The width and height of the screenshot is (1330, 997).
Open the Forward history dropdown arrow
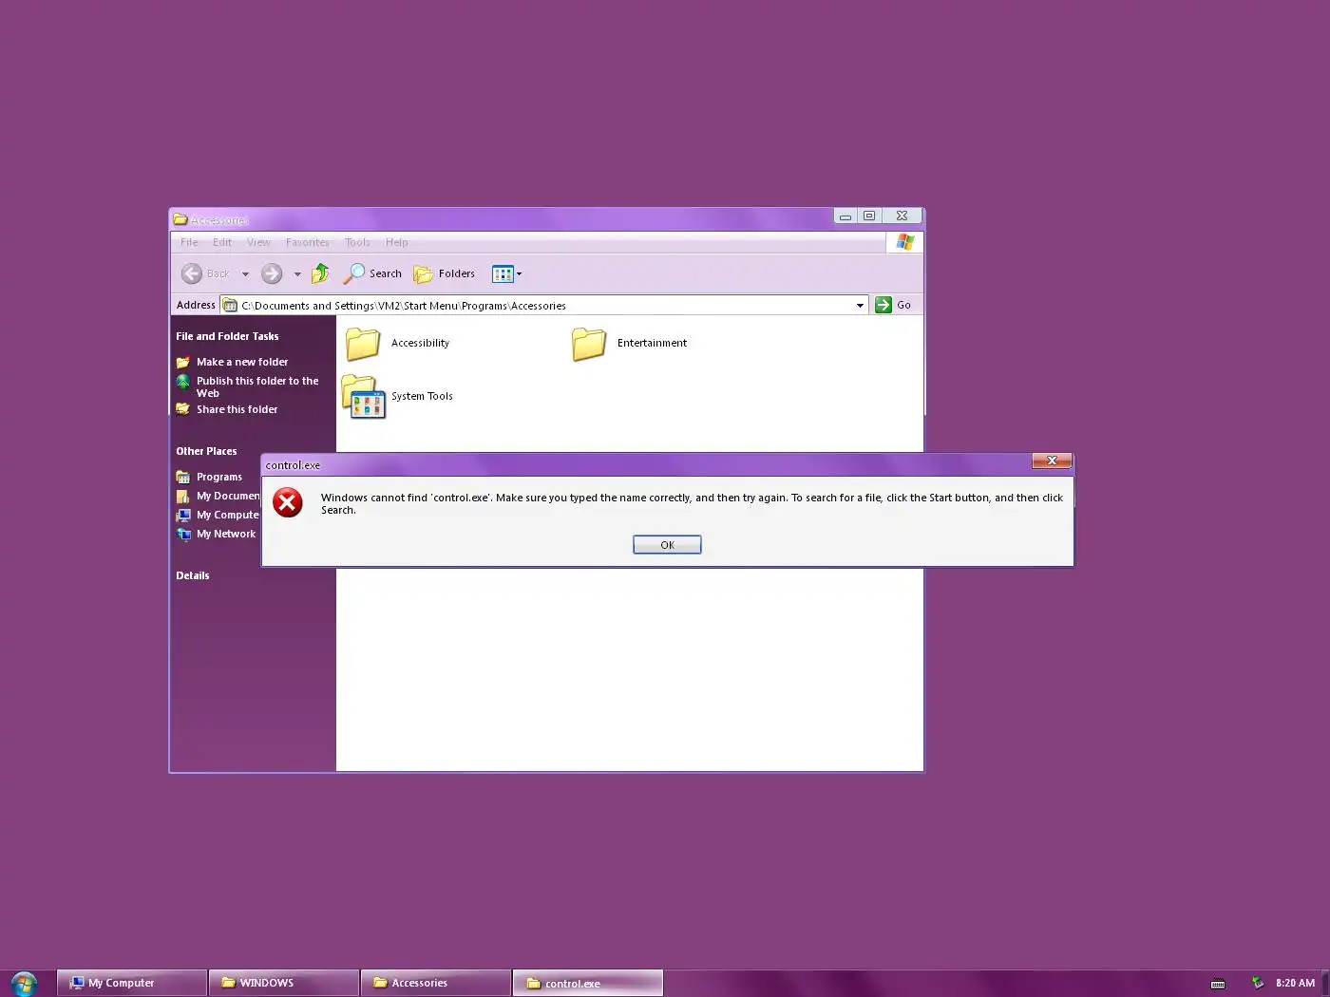pyautogui.click(x=297, y=274)
